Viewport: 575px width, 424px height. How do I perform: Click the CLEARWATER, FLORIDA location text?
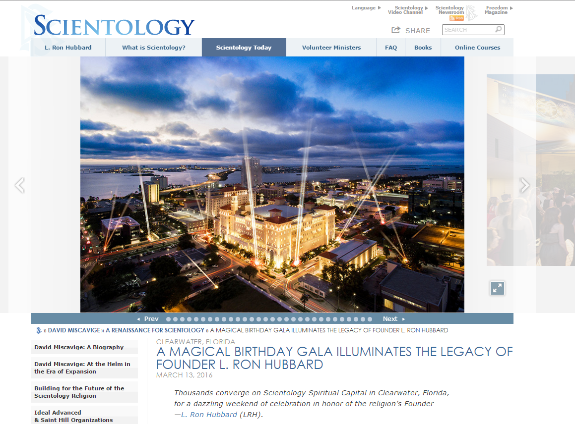click(x=196, y=342)
